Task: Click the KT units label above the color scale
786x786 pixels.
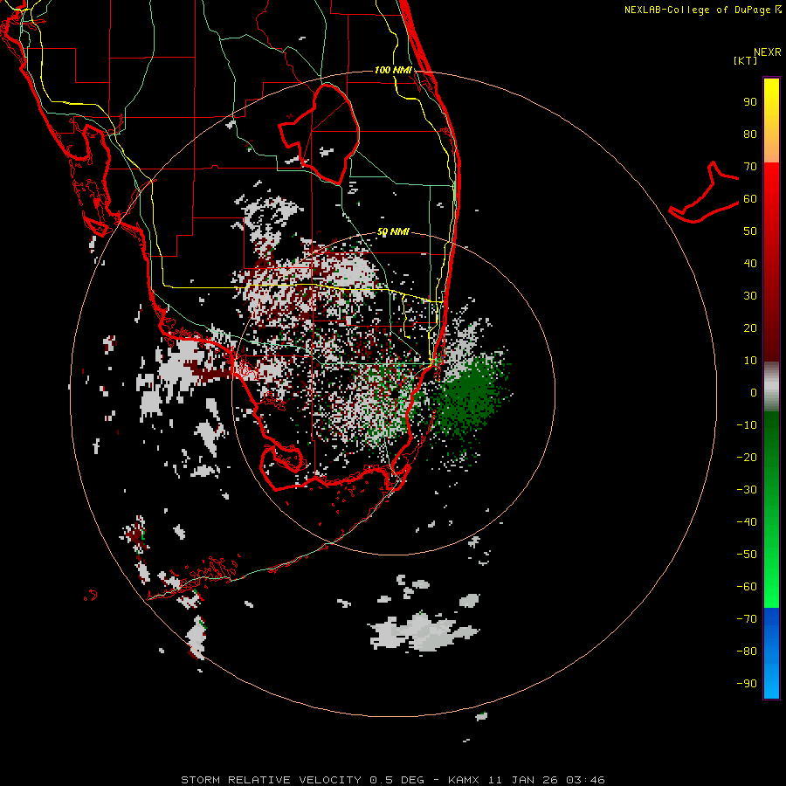Action: point(745,60)
